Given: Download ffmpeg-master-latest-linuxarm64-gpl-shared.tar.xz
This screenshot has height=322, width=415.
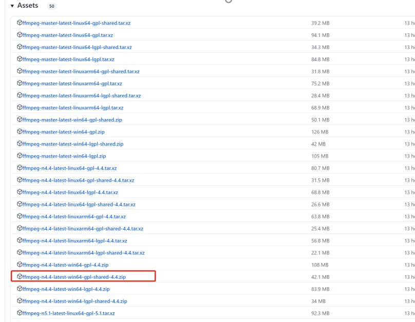Looking at the screenshot, I should [x=81, y=72].
